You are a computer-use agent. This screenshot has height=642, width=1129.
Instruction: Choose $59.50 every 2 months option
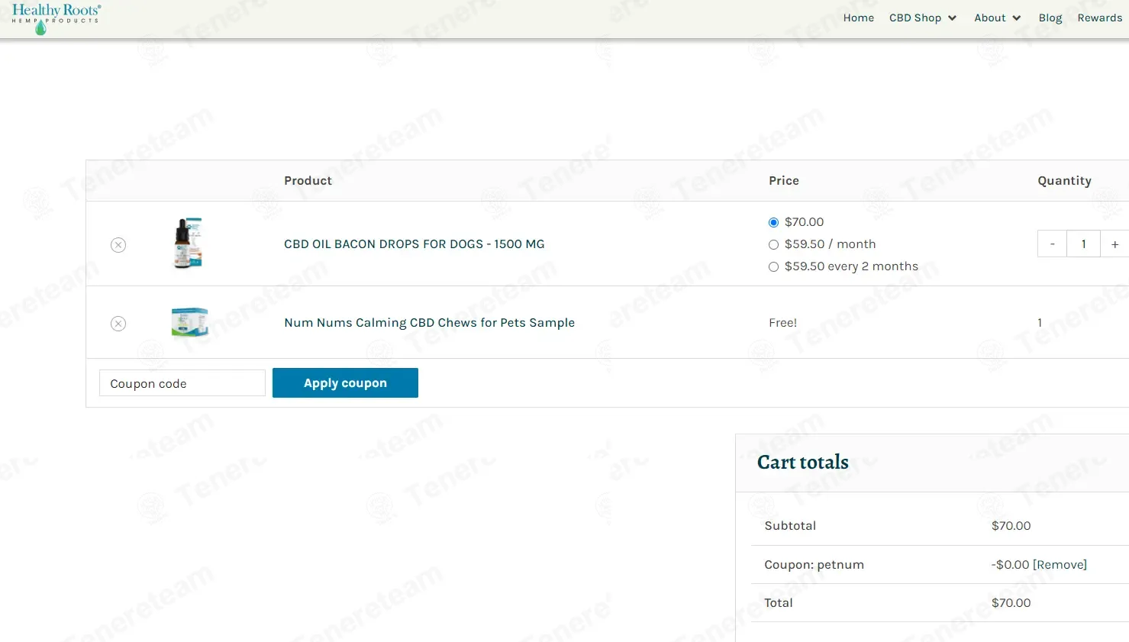point(773,266)
